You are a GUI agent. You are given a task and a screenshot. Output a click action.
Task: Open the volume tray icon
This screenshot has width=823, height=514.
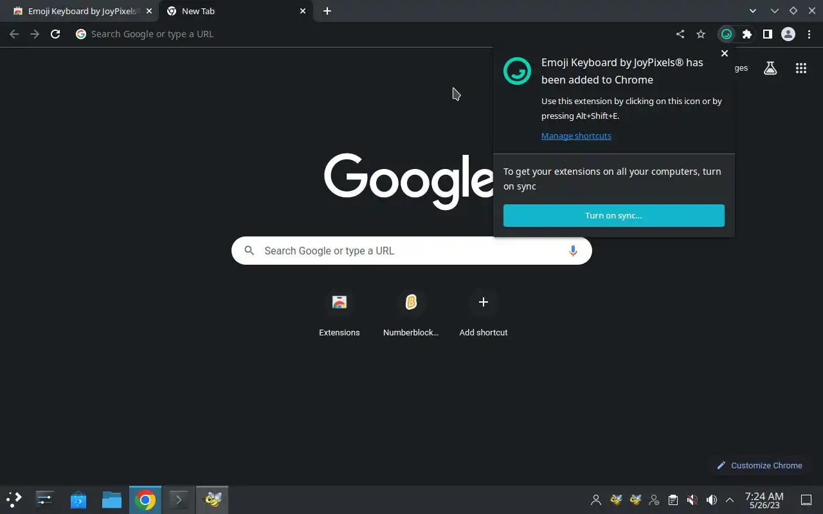point(711,500)
